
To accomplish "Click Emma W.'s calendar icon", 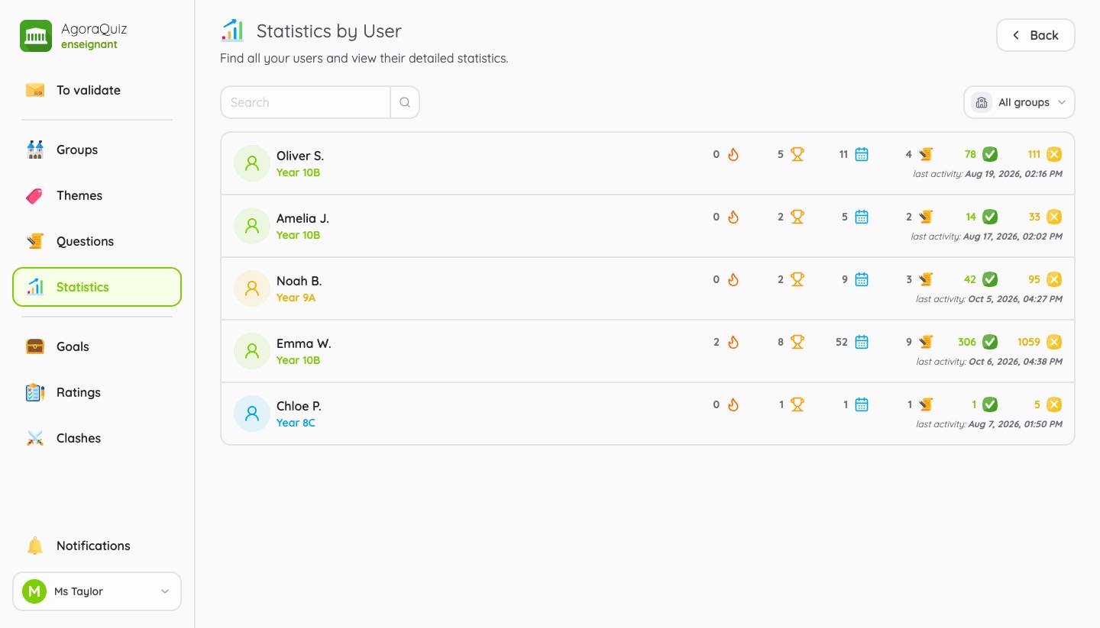I will [862, 342].
